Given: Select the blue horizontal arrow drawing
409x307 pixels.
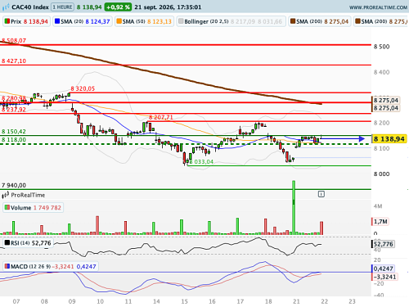Looking at the screenshot, I should (343, 139).
